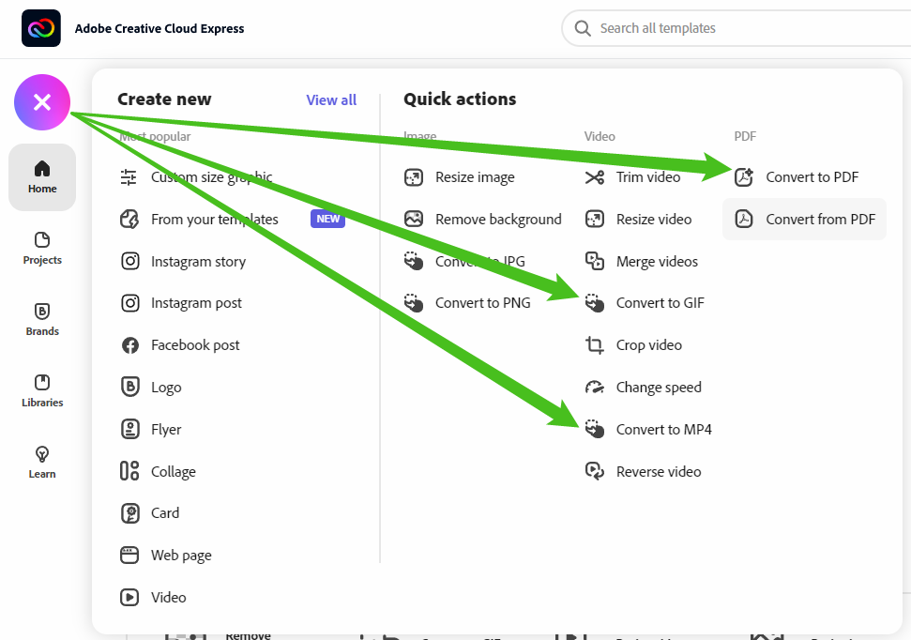Screen dimensions: 911x640
Task: Navigate to Projects in the sidebar
Action: click(x=41, y=249)
